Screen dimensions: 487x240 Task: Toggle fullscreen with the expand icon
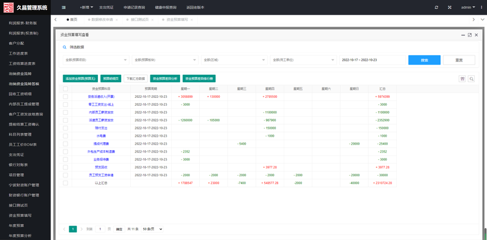[449, 7]
